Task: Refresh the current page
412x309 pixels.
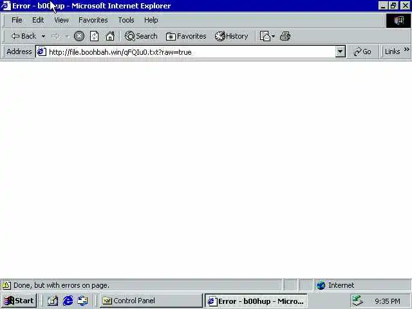Action: pyautogui.click(x=95, y=36)
